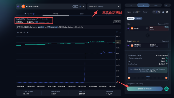Select Sell YT toggle
The height and width of the screenshot is (98, 174).
(x=138, y=18)
